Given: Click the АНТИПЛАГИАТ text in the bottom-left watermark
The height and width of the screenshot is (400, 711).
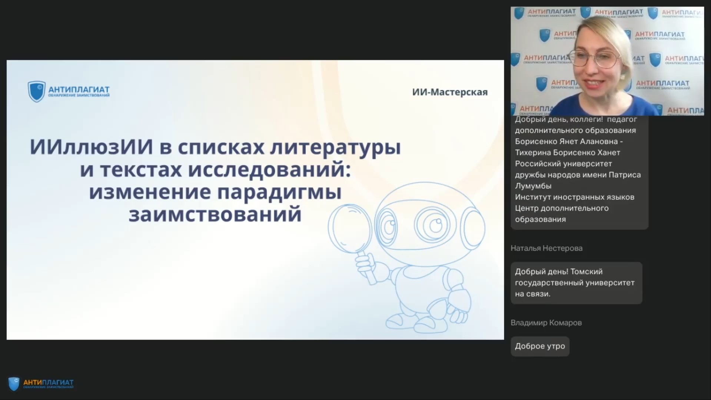Looking at the screenshot, I should click(48, 382).
